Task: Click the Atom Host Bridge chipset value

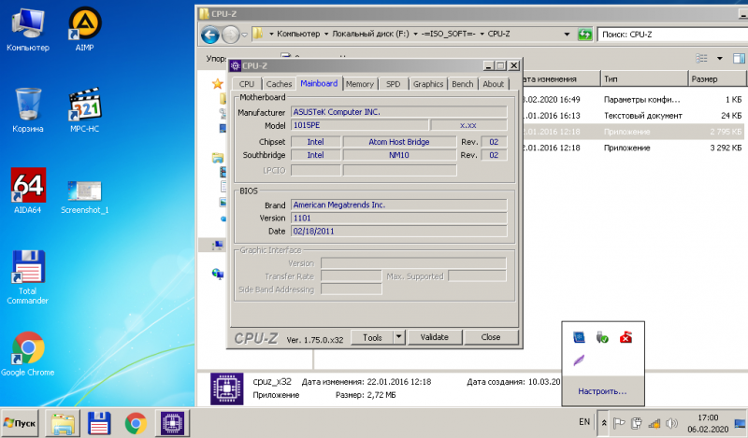Action: point(399,142)
